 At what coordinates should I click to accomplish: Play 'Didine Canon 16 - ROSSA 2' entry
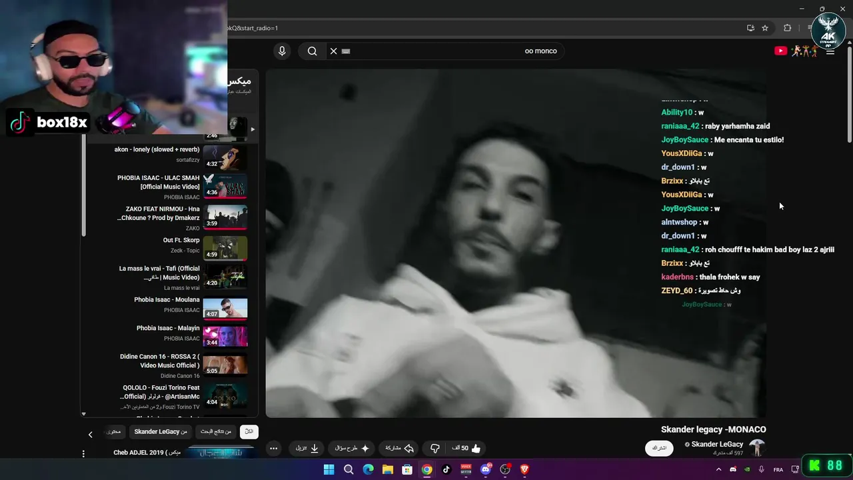[x=160, y=361]
